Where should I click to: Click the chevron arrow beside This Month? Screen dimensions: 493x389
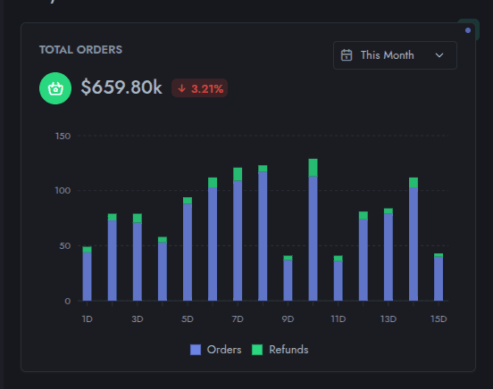[x=439, y=55]
